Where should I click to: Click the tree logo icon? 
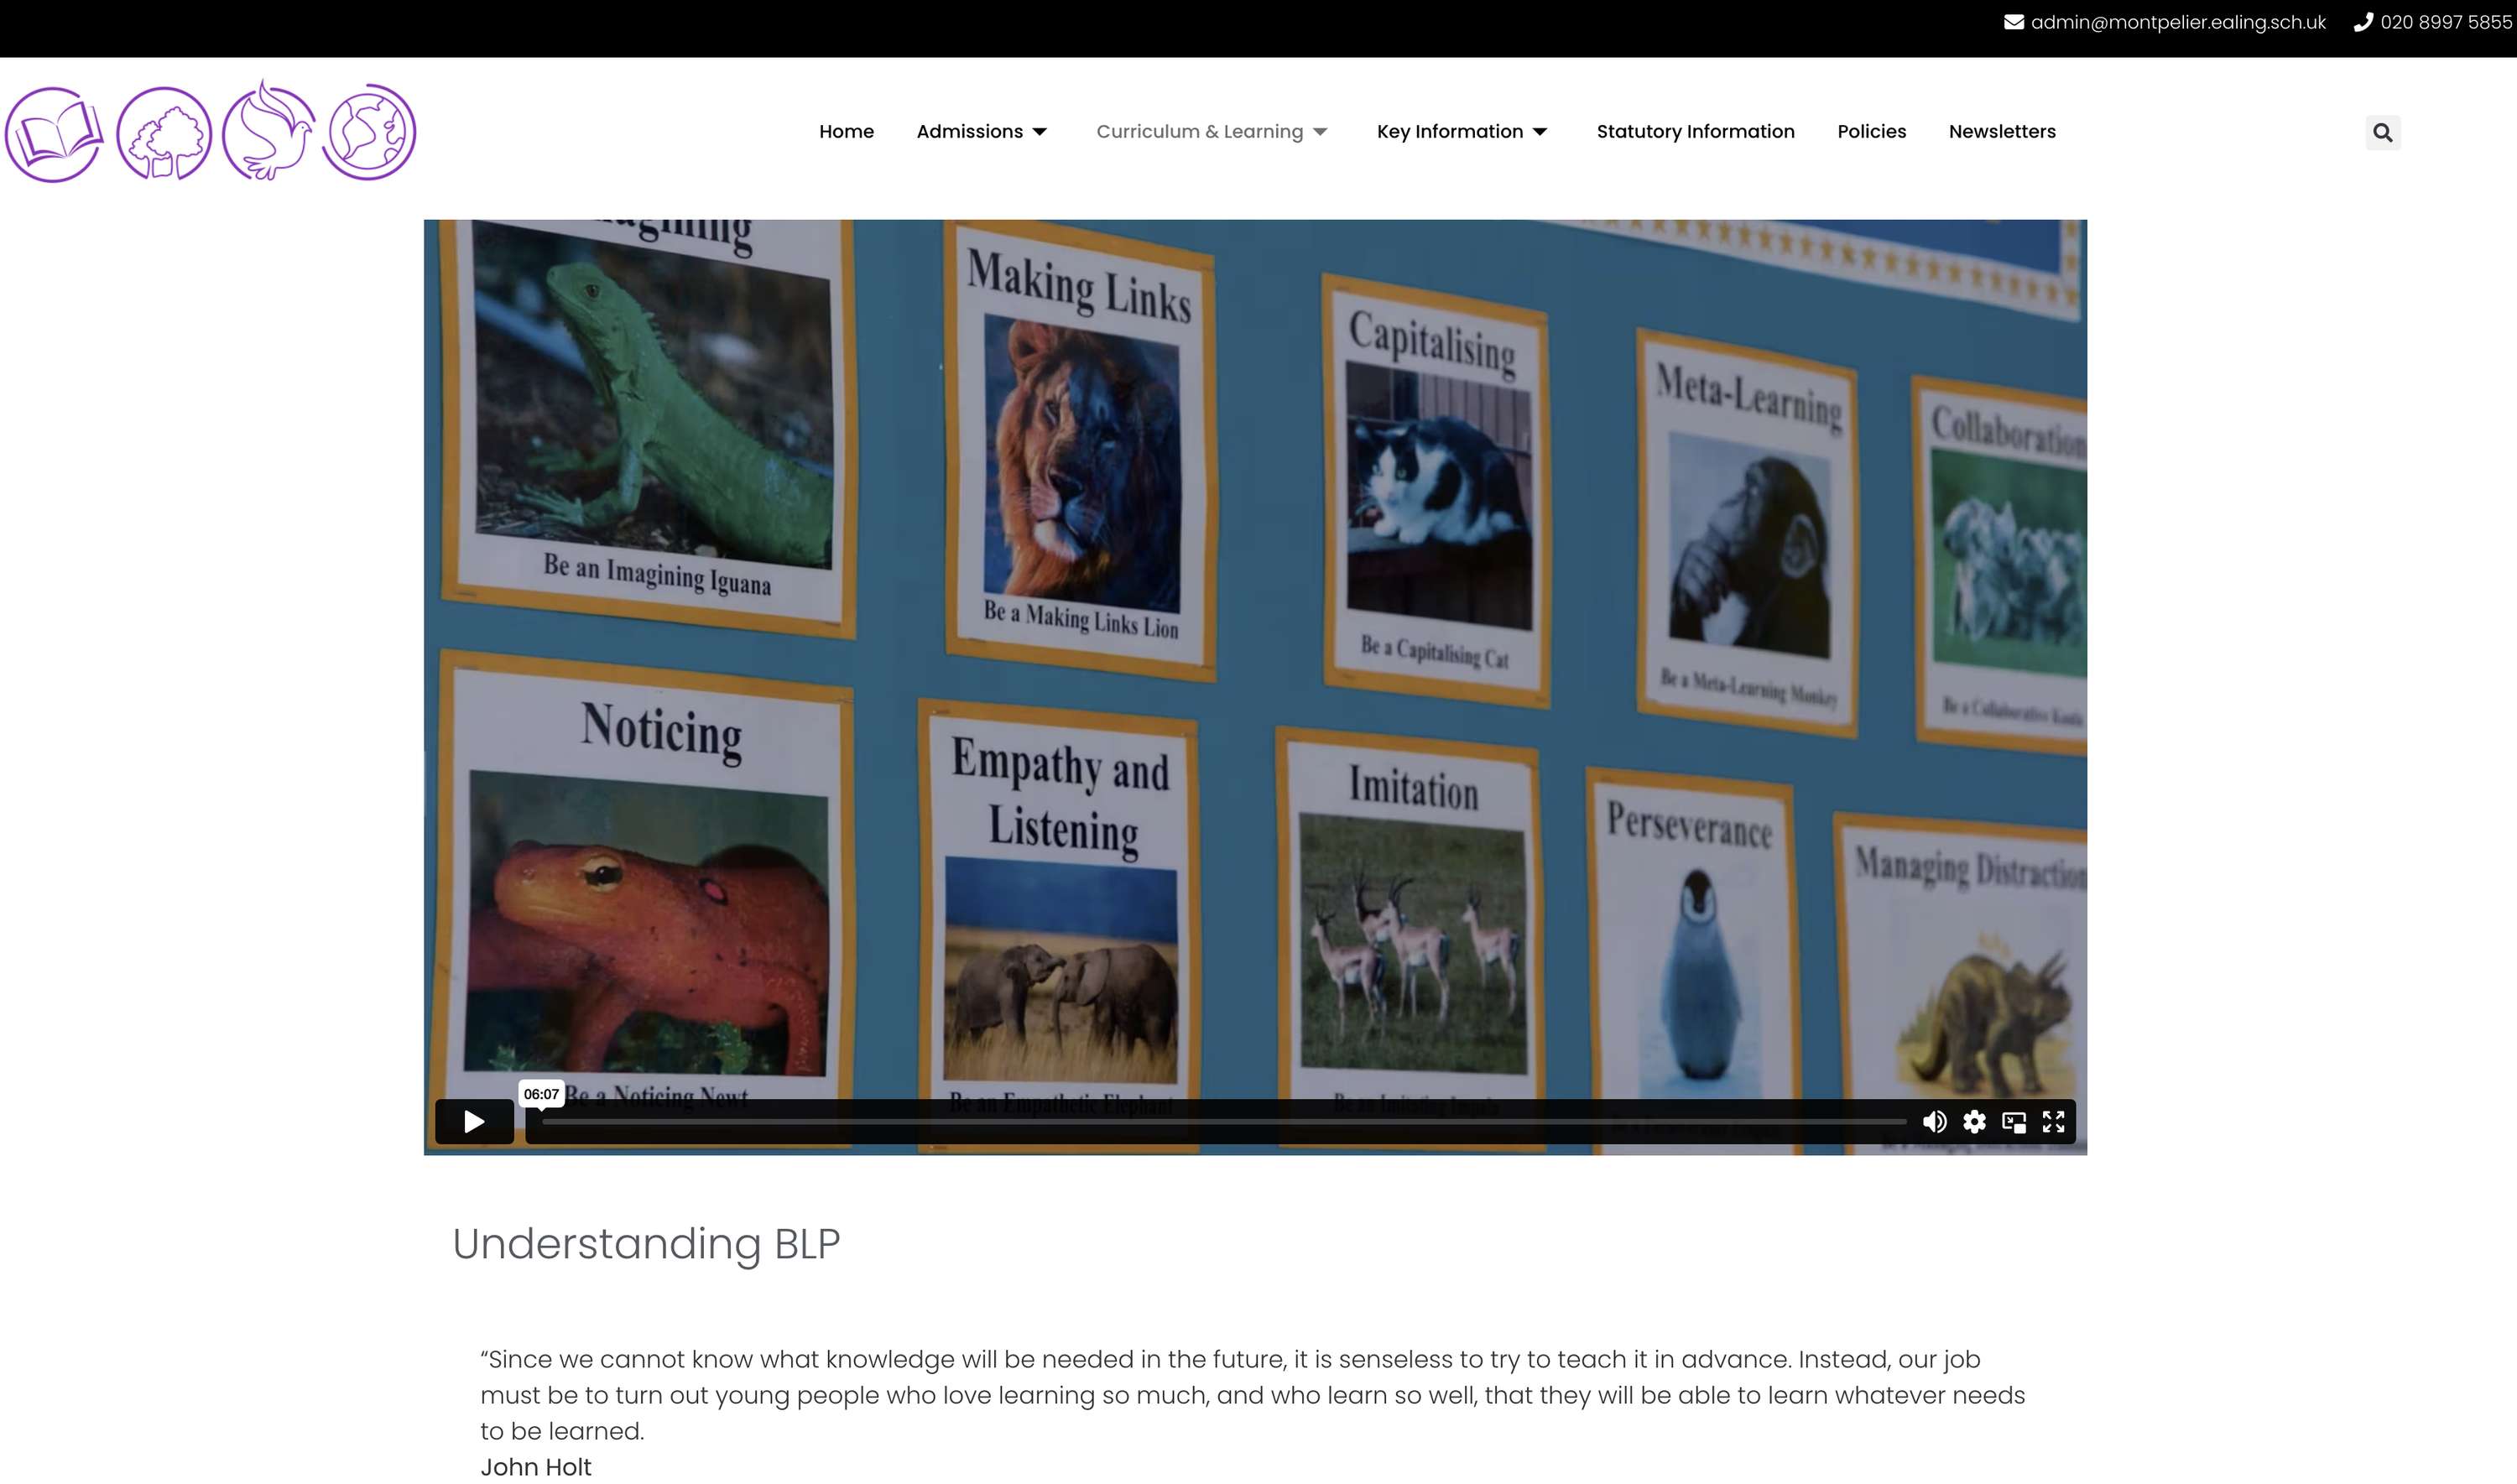tap(164, 134)
